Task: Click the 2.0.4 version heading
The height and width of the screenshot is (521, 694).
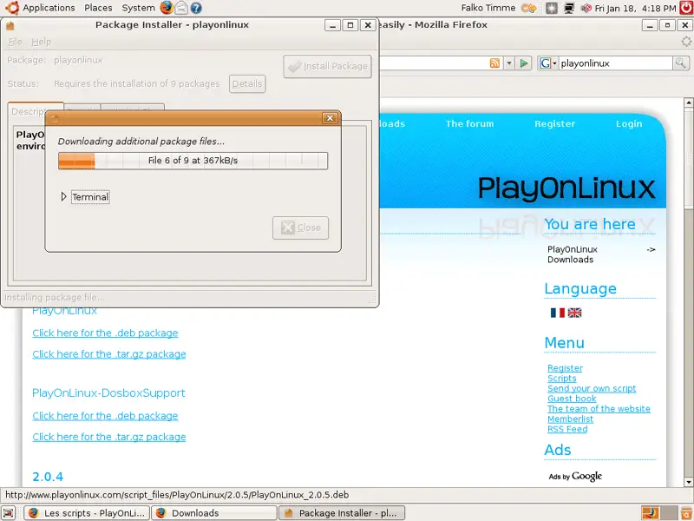Action: coord(48,477)
